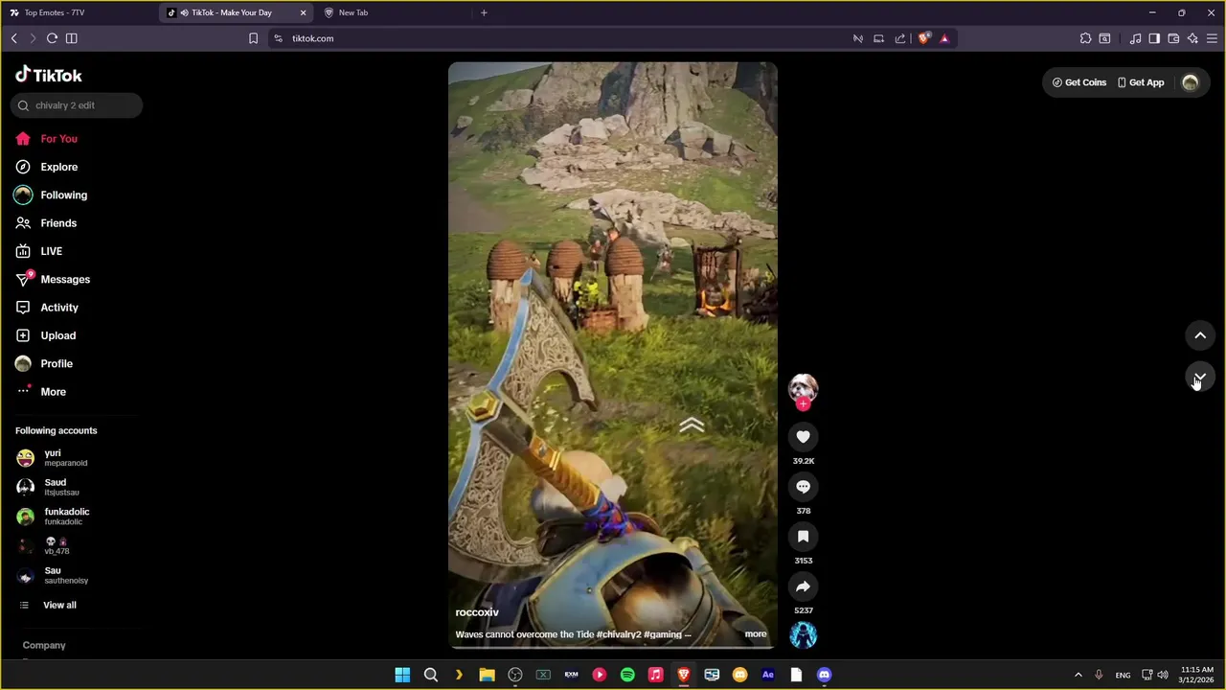Image resolution: width=1226 pixels, height=690 pixels.
Task: Open the roccoxiv username on the video
Action: 477,612
